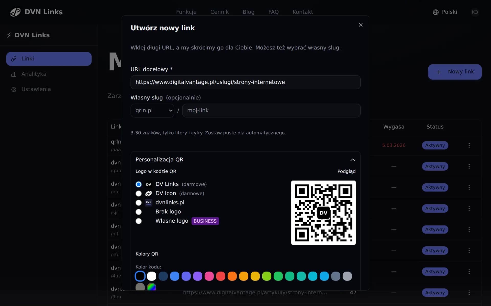The width and height of the screenshot is (491, 306).
Task: Switch to Analityka in the sidebar
Action: 49,74
